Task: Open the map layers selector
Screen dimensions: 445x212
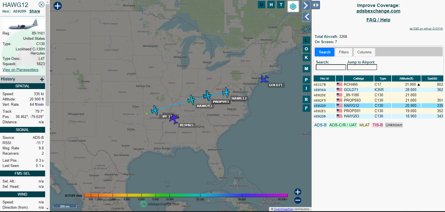Action: click(293, 6)
